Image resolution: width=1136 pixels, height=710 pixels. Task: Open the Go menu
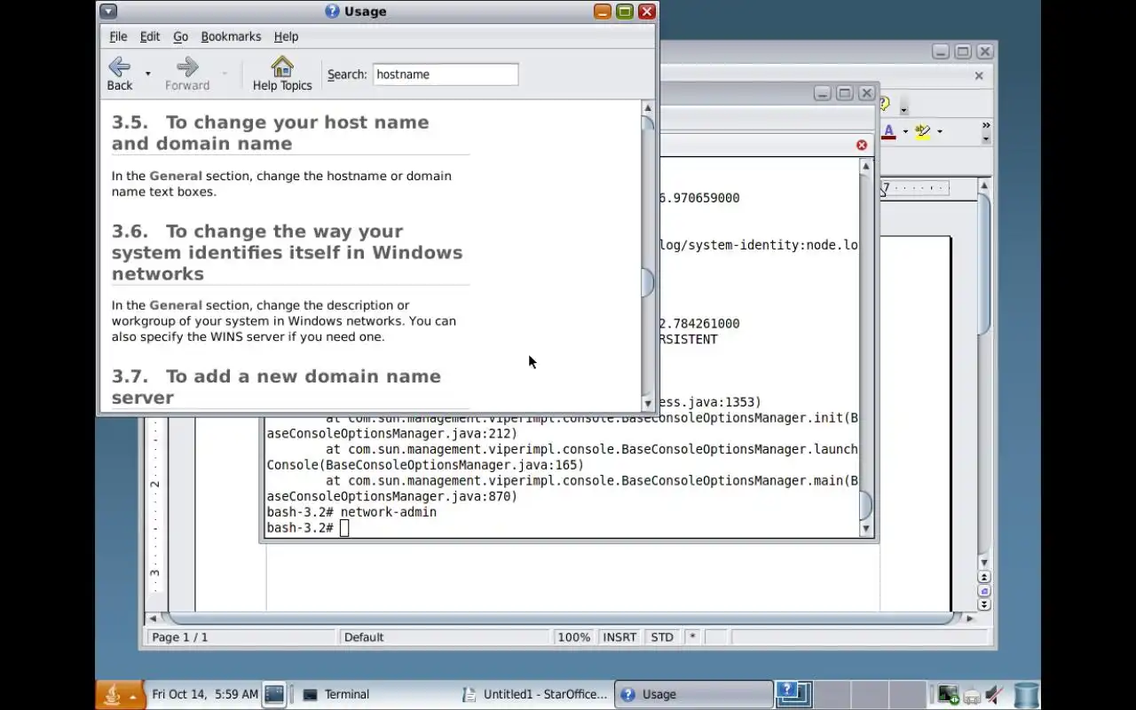(180, 36)
